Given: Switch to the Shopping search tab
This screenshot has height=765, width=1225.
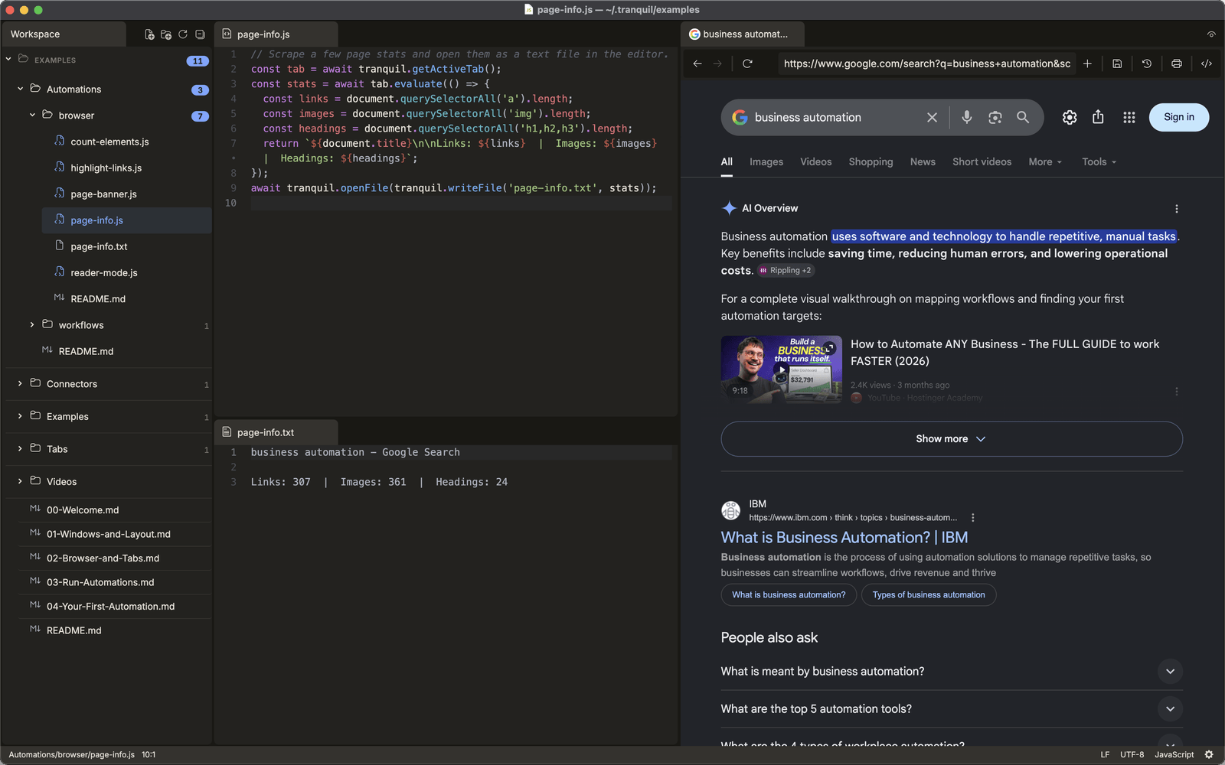Looking at the screenshot, I should pos(871,162).
